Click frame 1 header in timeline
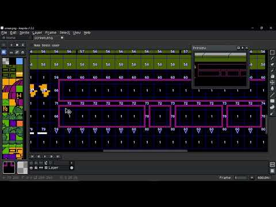This screenshot has height=207, width=276. pos(72,163)
